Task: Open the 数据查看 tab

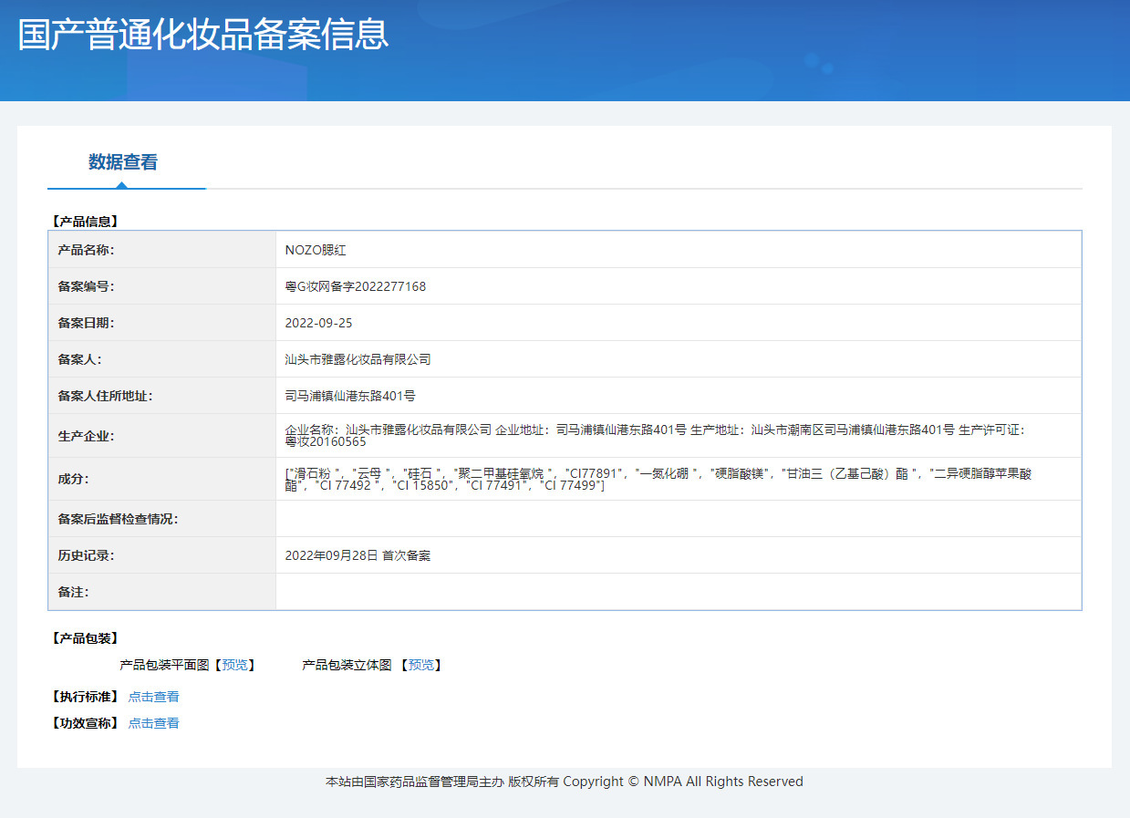Action: pos(123,162)
